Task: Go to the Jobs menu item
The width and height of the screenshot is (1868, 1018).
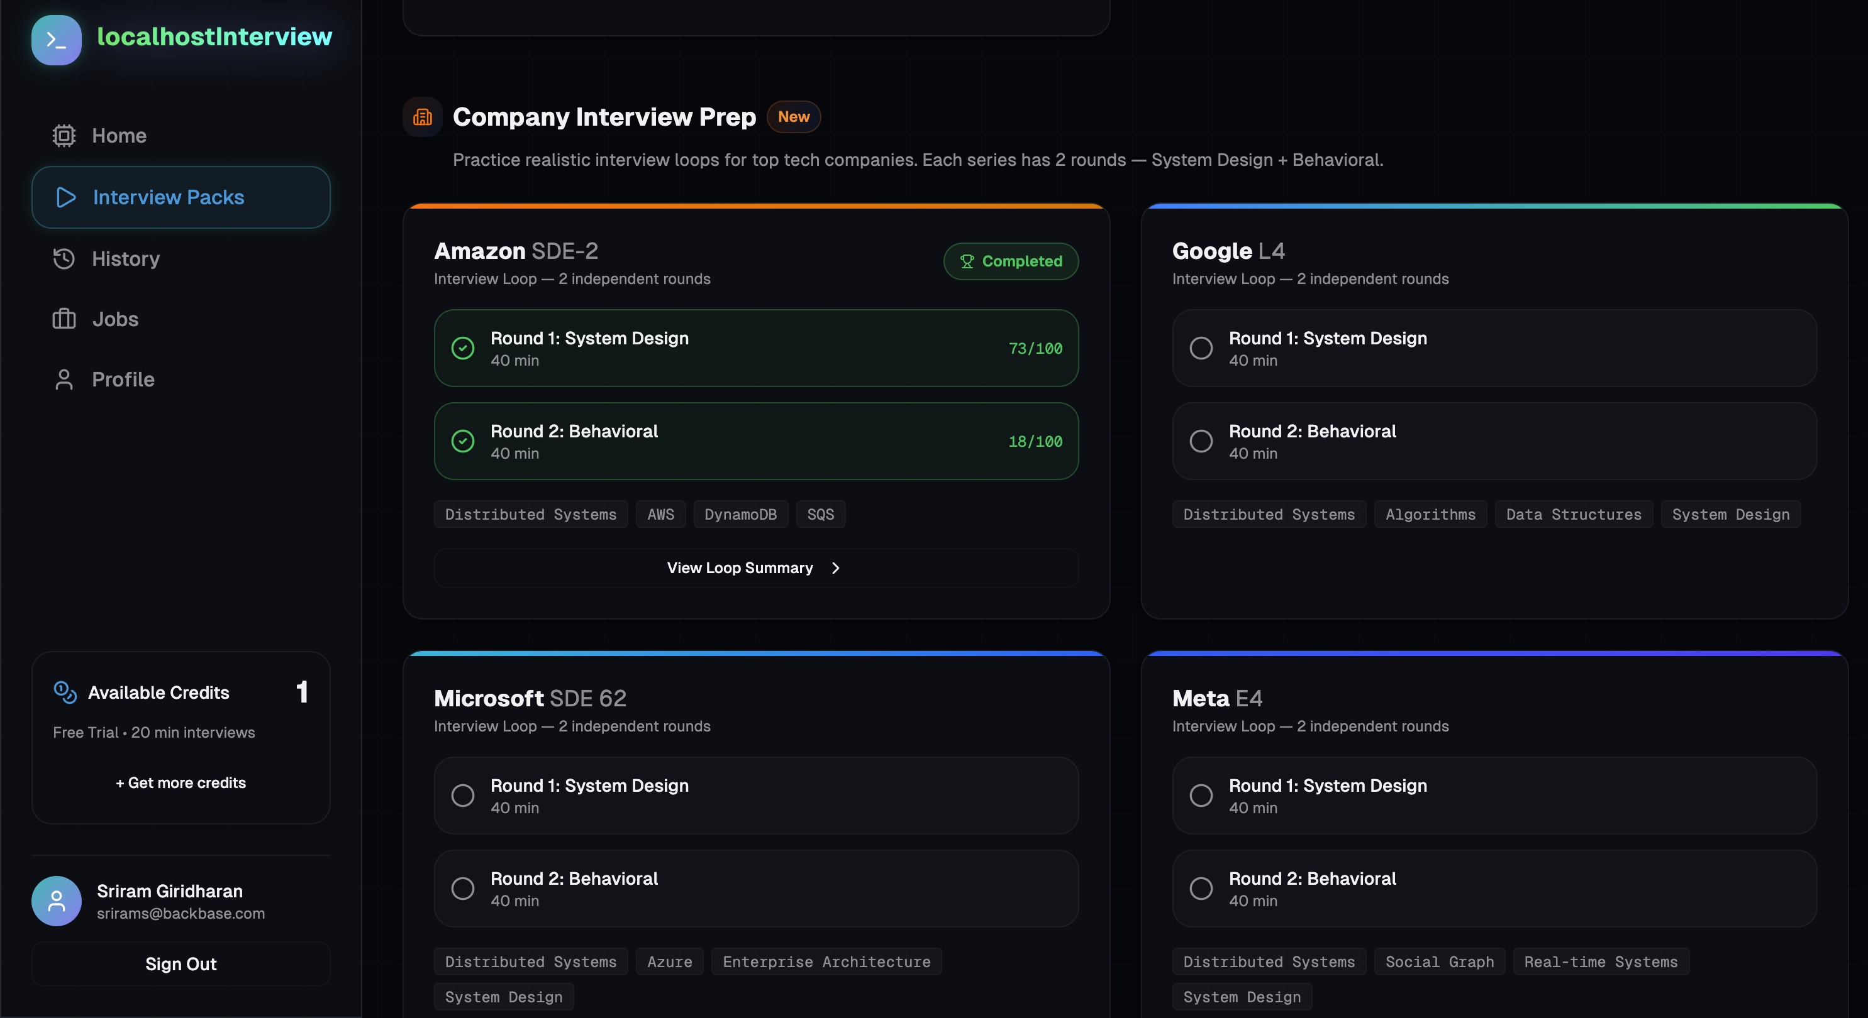Action: coord(114,319)
